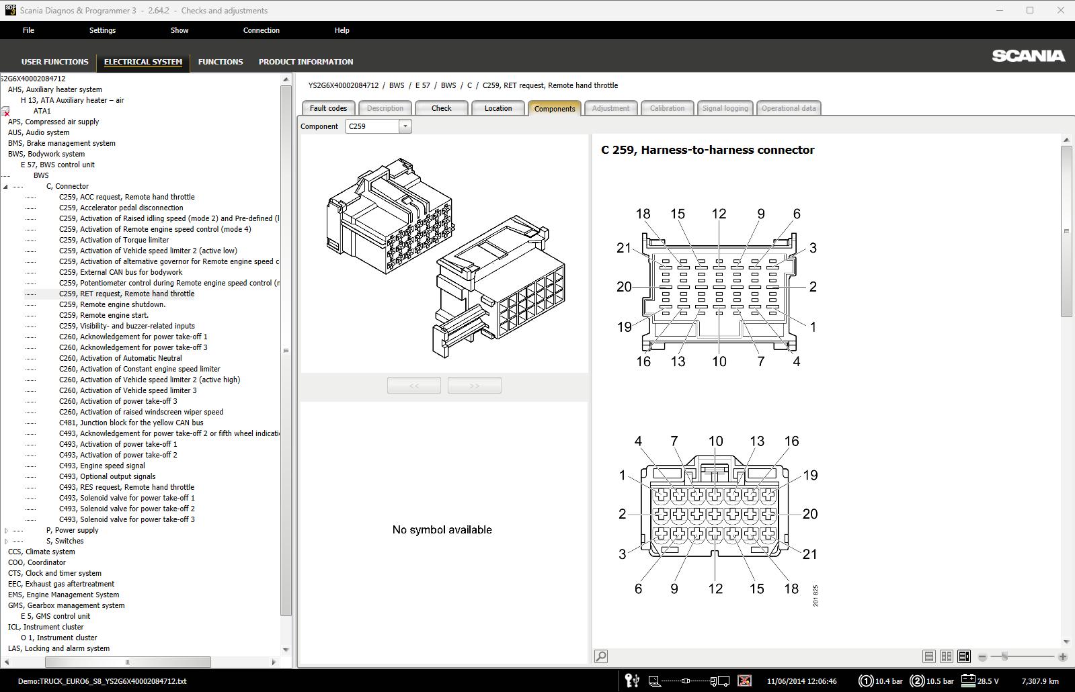
Task: Select C493, Engine speed signal
Action: (x=102, y=466)
